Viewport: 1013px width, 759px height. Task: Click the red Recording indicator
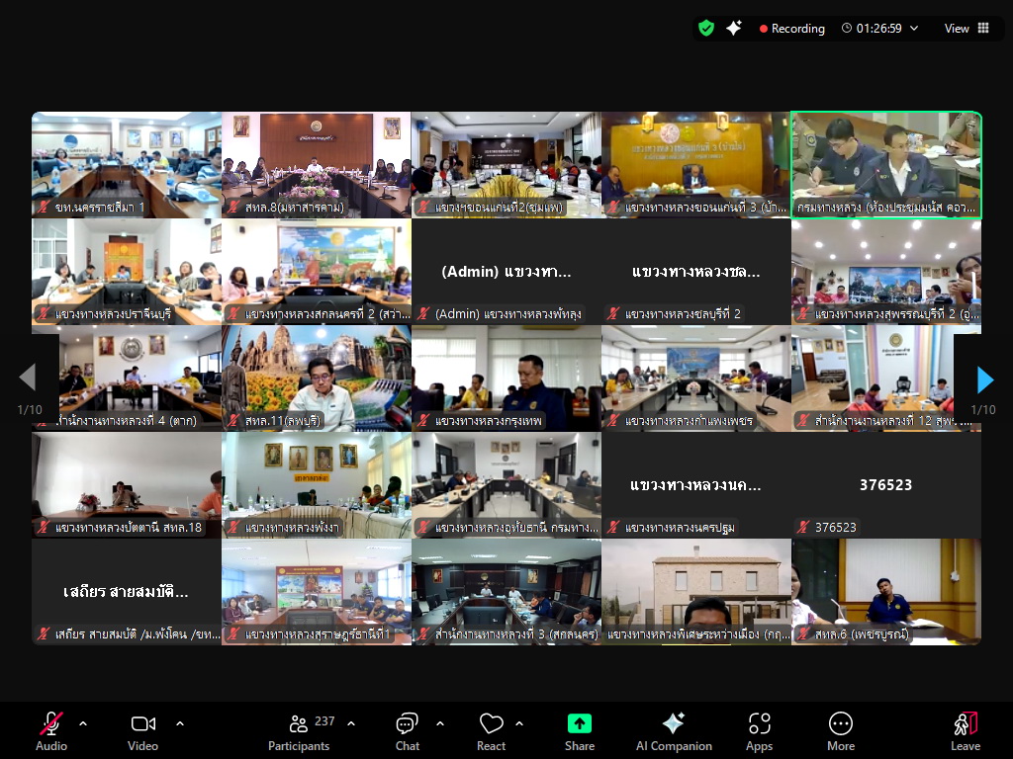(x=791, y=29)
